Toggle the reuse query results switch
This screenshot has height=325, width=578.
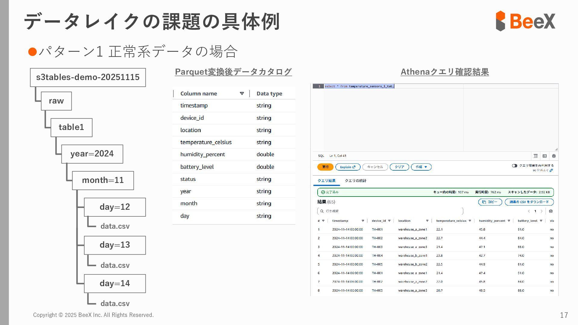click(514, 166)
